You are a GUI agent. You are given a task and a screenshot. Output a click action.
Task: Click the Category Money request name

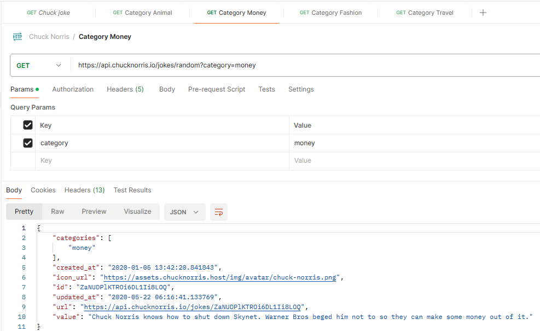tap(104, 37)
